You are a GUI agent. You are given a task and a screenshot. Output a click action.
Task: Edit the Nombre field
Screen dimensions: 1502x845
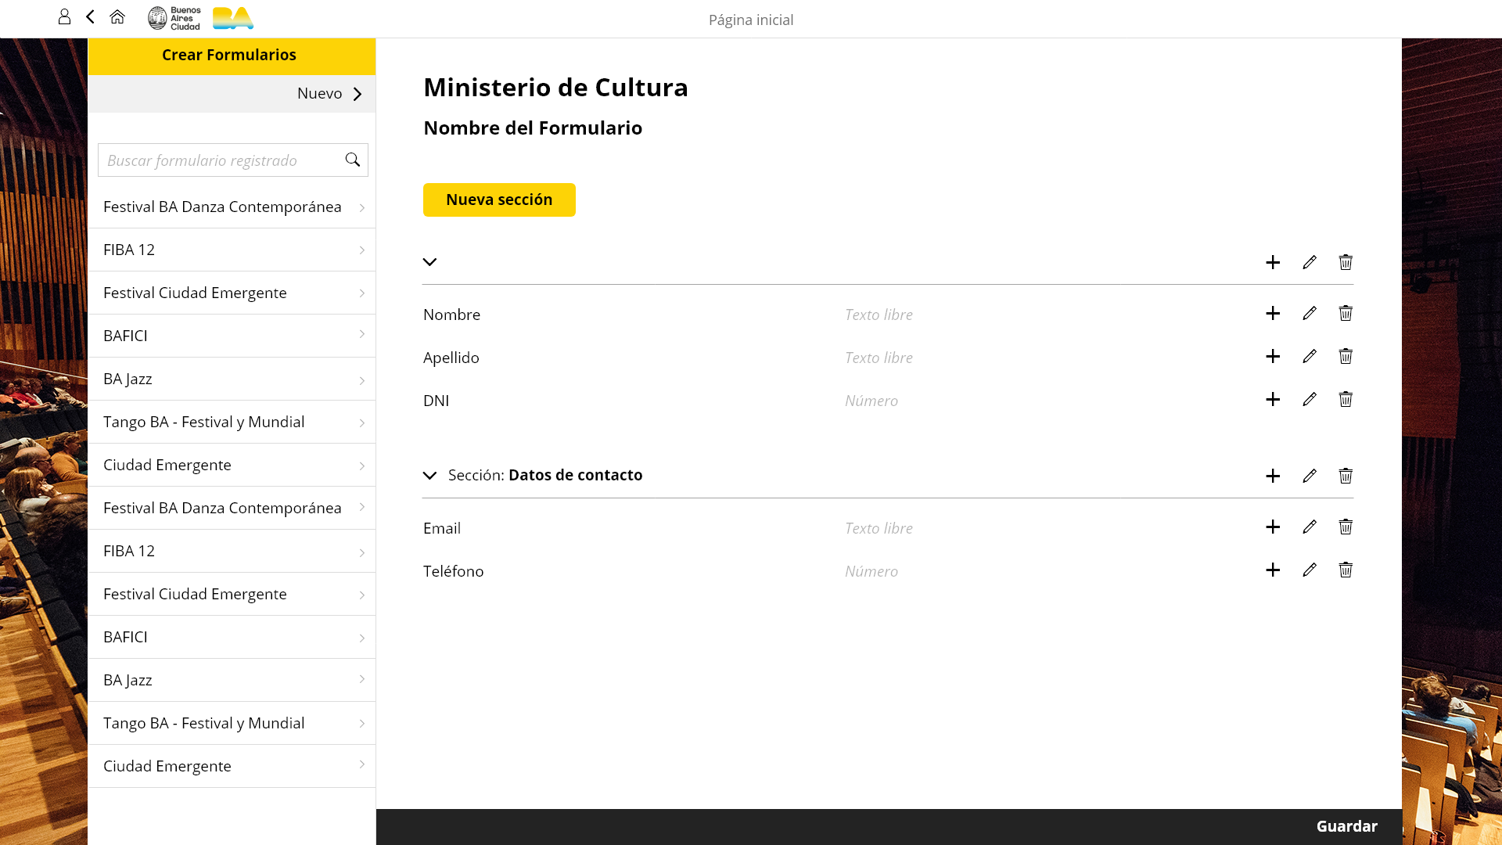(1310, 313)
